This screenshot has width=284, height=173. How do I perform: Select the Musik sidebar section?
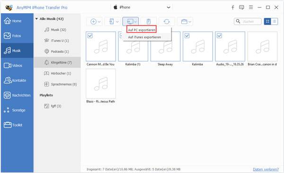pyautogui.click(x=17, y=50)
